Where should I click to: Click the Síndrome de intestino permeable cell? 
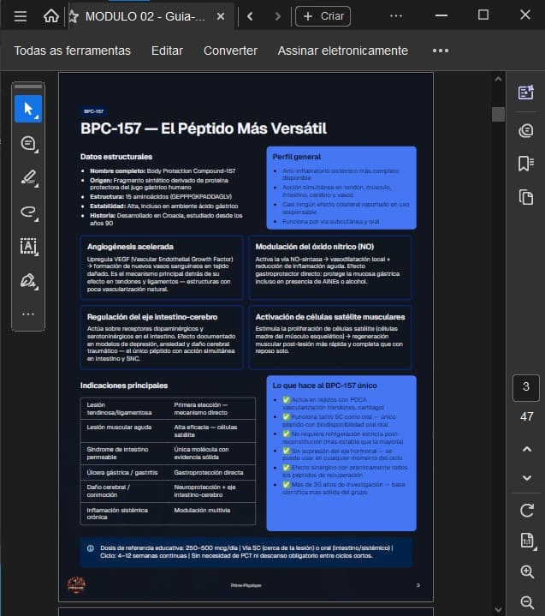tap(117, 453)
